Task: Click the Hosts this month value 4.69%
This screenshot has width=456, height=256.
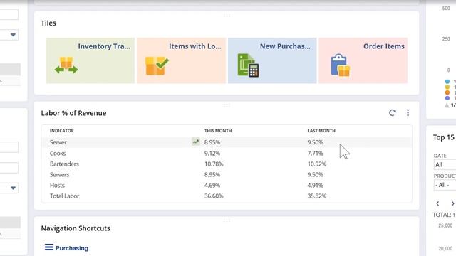Action: (212, 185)
